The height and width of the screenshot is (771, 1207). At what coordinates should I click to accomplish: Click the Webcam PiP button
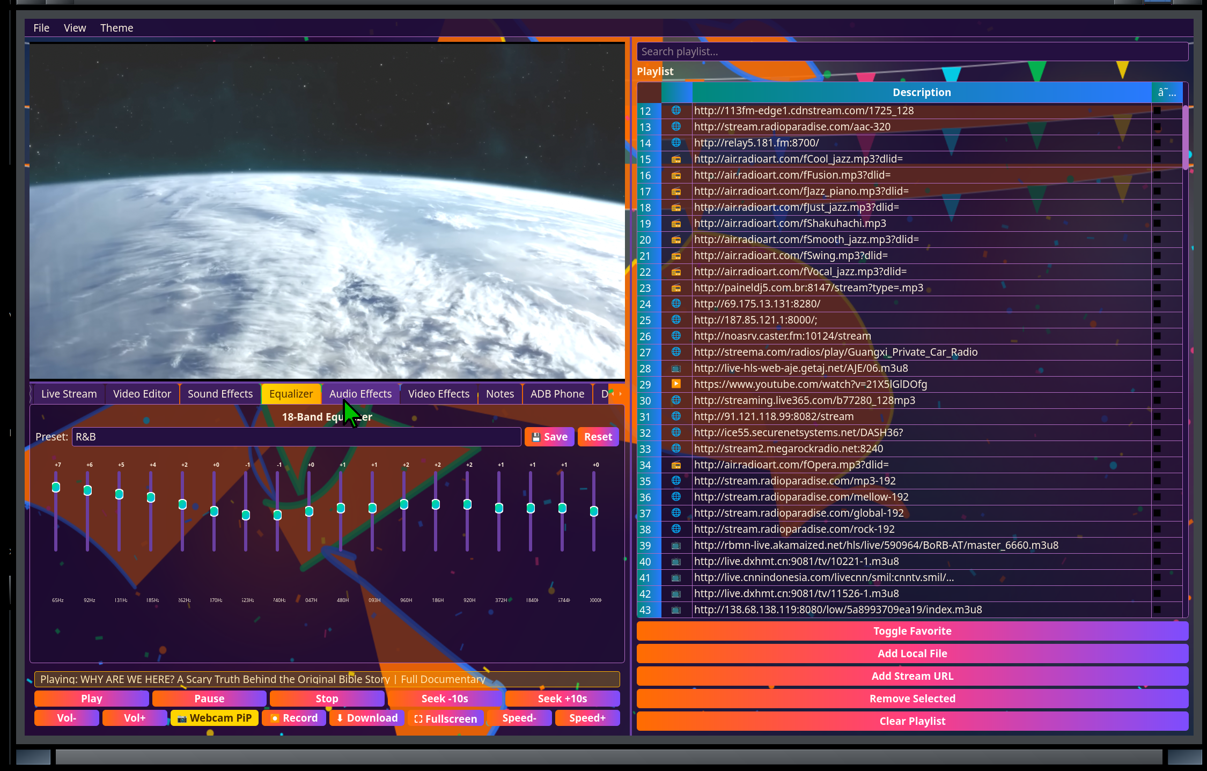[215, 718]
